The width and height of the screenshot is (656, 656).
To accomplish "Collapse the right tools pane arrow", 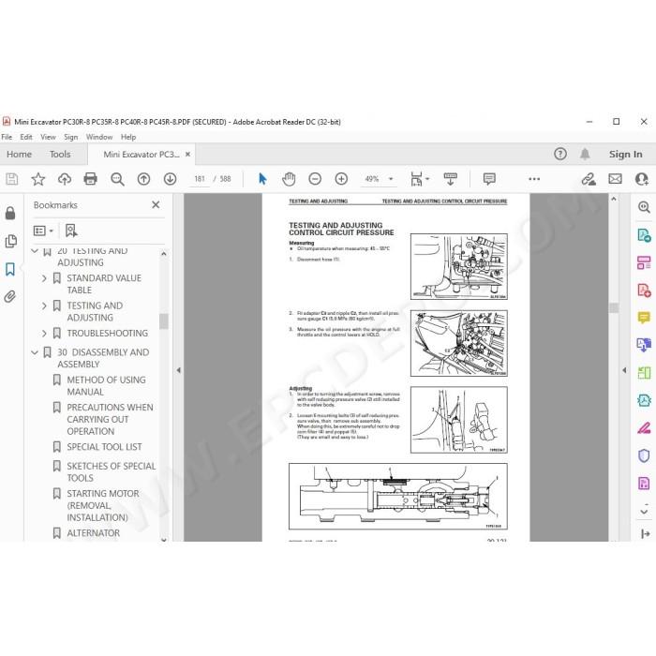I will click(x=624, y=370).
